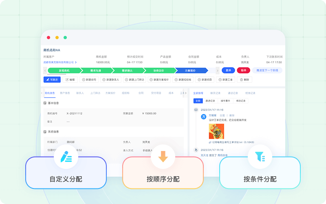Select the 操作事件 filter
This screenshot has height=204, width=326.
225,101
